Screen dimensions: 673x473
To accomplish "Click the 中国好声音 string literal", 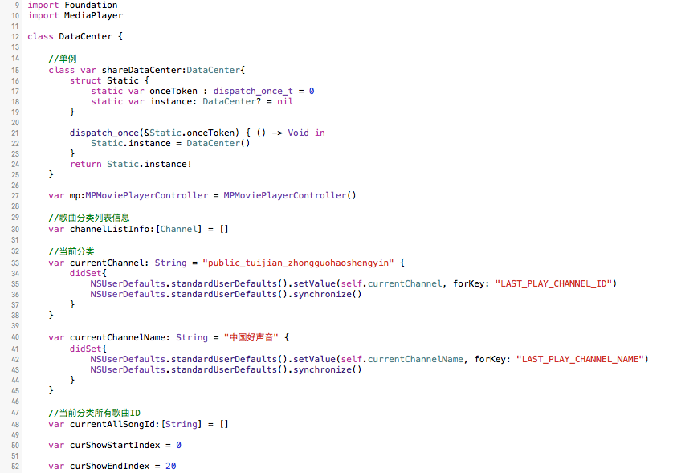I will (251, 337).
